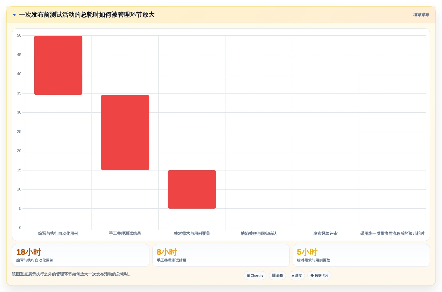Click the y-axis value 40
This screenshot has width=442, height=292.
(x=19, y=74)
